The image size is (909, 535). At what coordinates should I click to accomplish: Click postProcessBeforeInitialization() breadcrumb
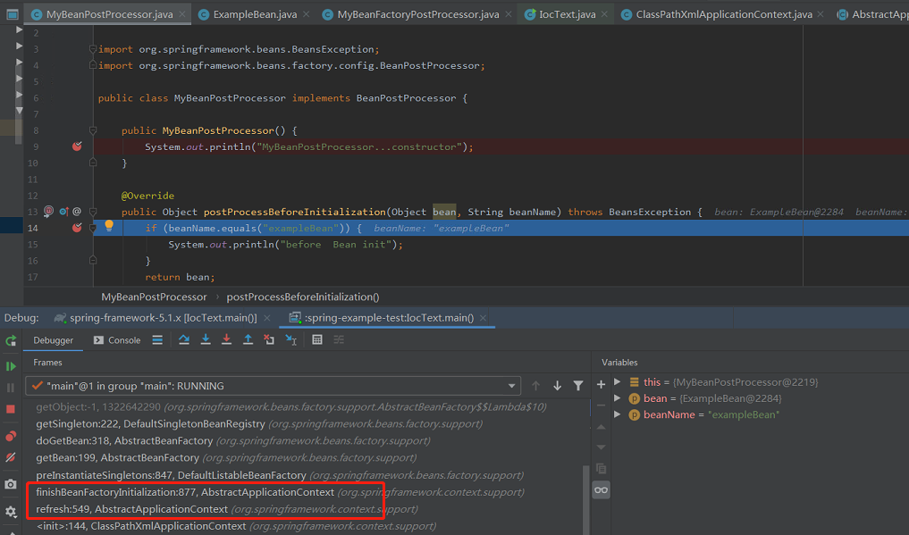point(303,297)
